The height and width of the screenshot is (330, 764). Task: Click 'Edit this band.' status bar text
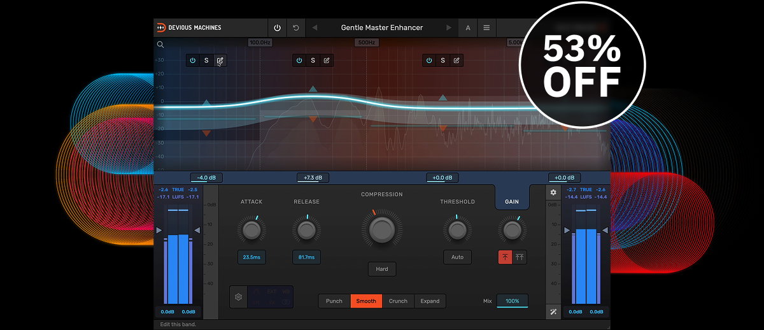178,324
